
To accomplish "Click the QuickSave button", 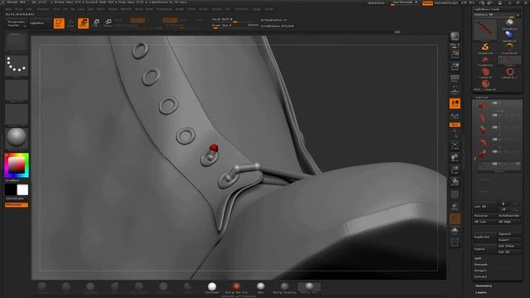I will point(376,2).
